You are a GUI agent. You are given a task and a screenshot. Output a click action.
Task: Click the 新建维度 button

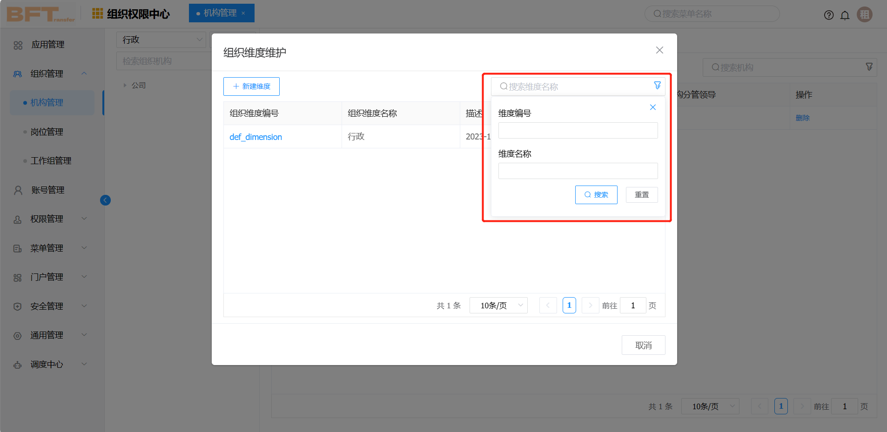coord(251,86)
